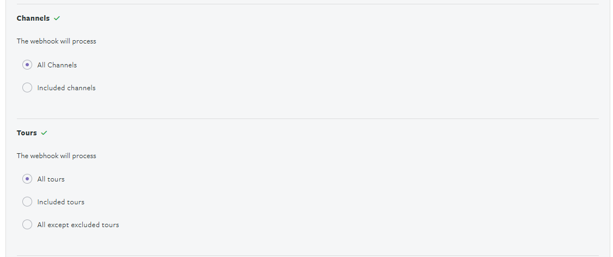Click the 'All except excluded tours' label
The image size is (613, 257).
[x=78, y=225]
